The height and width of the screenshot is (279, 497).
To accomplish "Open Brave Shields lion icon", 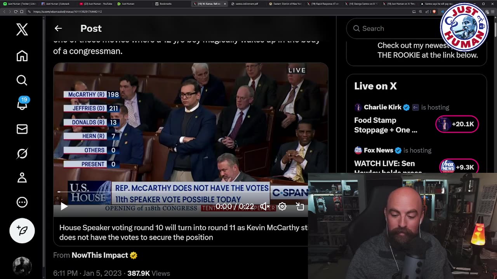I will [434, 12].
